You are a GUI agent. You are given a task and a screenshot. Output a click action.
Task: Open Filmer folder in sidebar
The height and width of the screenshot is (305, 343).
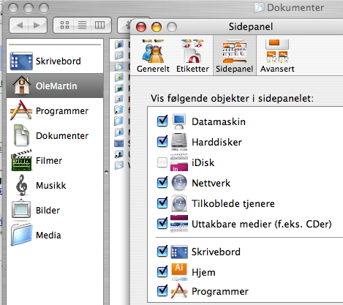coord(55,161)
